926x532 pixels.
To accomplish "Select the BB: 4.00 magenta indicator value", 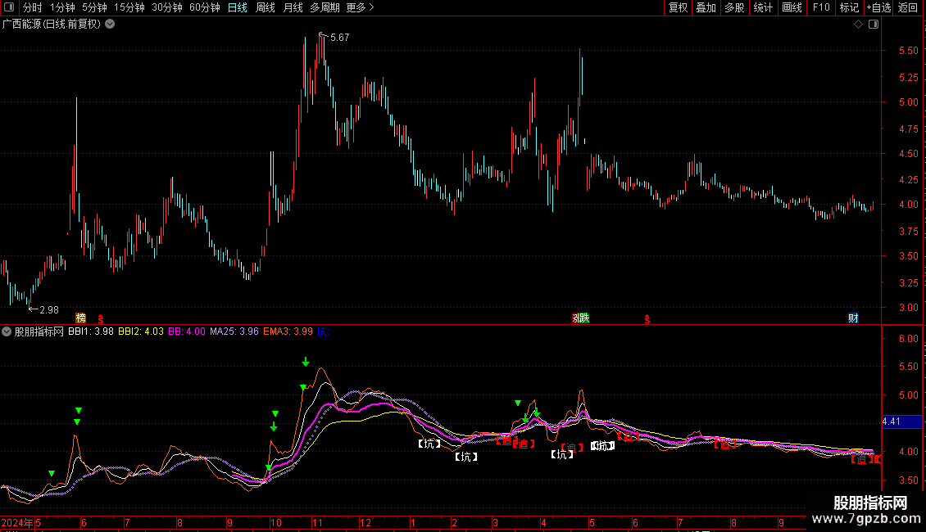I will [x=187, y=331].
